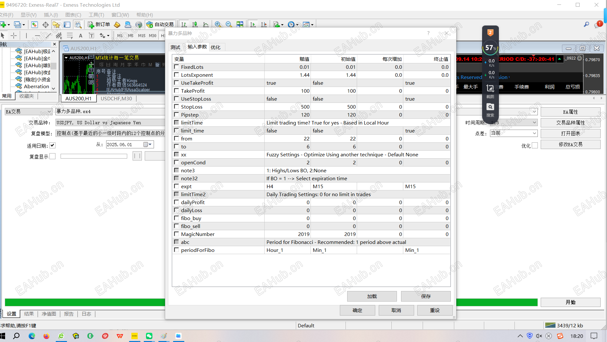Viewport: 607px width, 342px height.
Task: Click the 复盘显示 speed slider track
Action: click(94, 156)
